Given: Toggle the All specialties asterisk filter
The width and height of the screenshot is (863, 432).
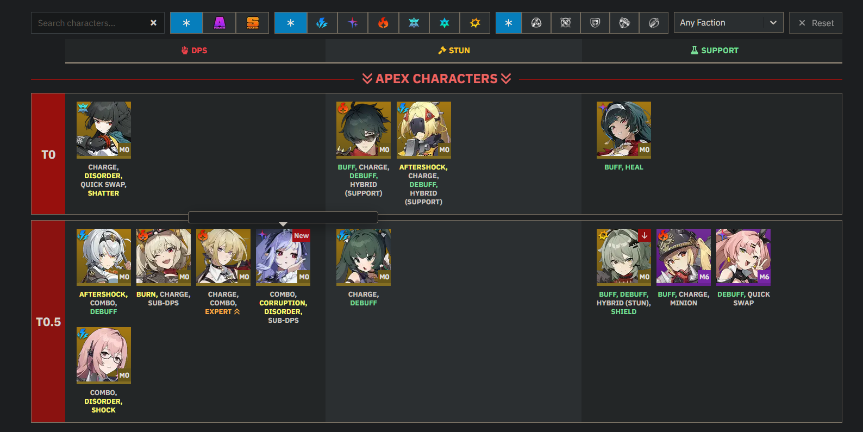Looking at the screenshot, I should (x=509, y=23).
